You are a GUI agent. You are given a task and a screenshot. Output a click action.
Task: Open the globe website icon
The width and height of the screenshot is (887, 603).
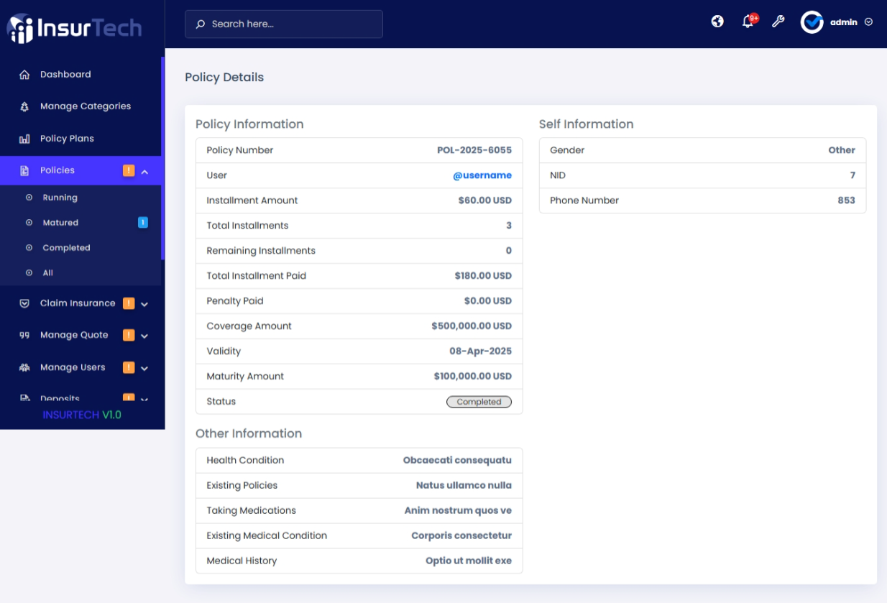[x=717, y=22]
